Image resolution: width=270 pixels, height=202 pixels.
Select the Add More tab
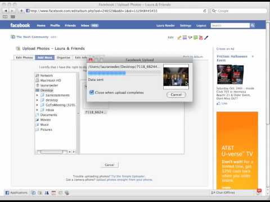(45, 57)
